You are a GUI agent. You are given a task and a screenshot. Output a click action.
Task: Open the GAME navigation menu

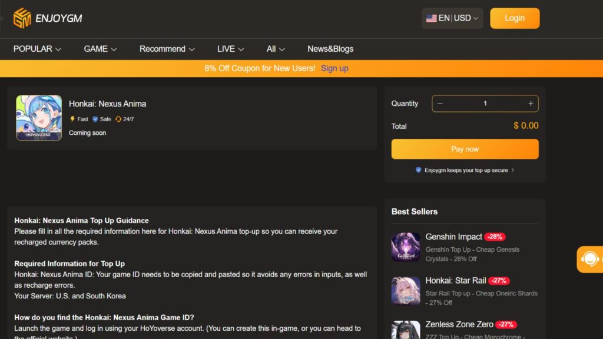click(x=100, y=49)
